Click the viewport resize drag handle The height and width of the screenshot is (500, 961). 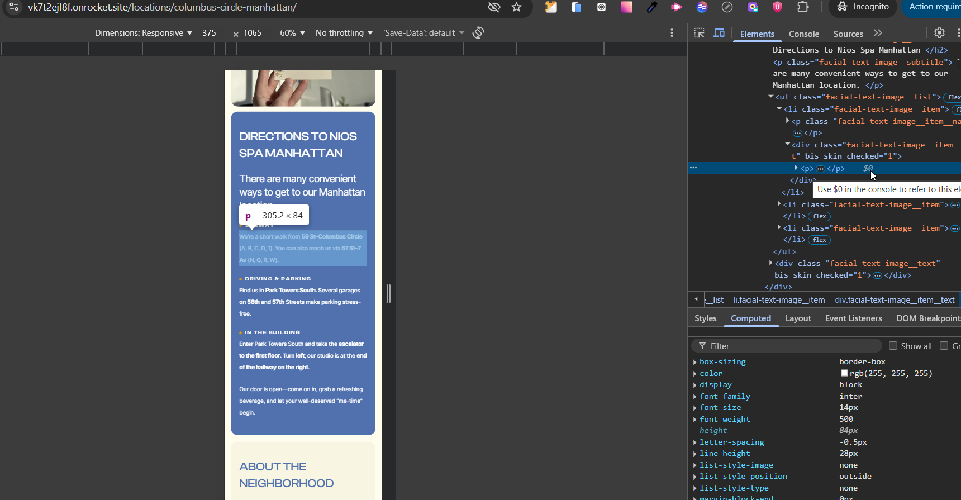pos(389,293)
